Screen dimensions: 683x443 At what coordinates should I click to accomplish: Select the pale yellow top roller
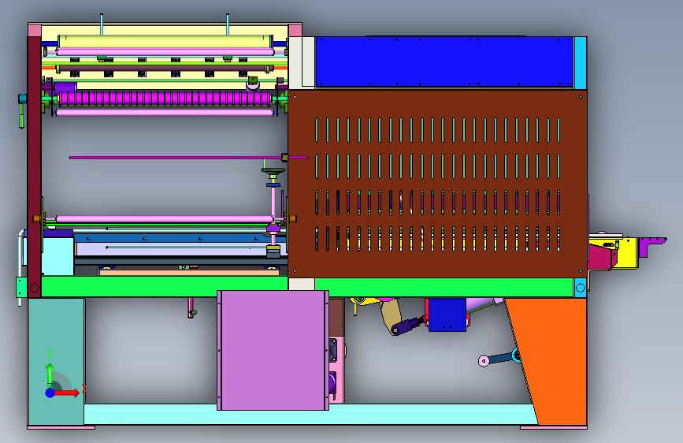165,42
